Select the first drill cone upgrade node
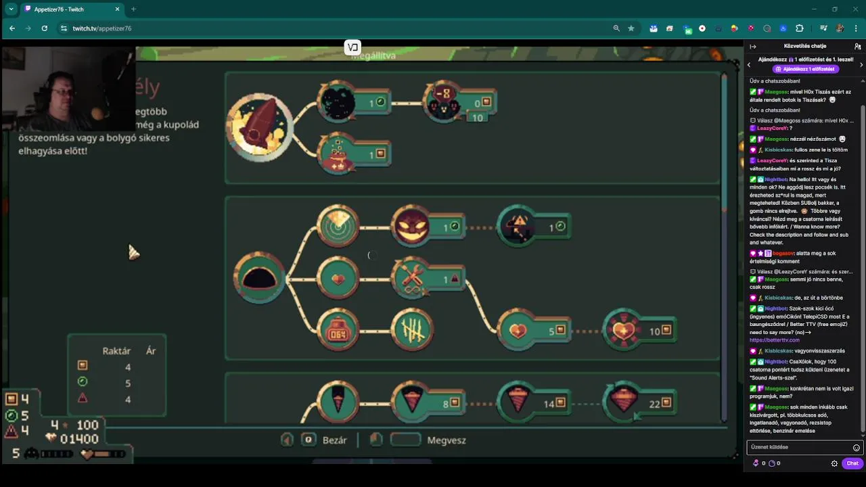The image size is (866, 487). tap(338, 402)
